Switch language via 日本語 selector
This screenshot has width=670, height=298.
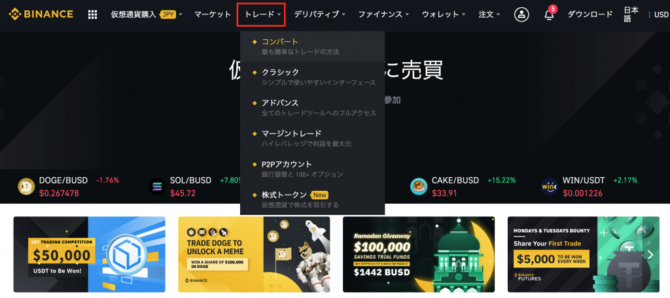[631, 14]
